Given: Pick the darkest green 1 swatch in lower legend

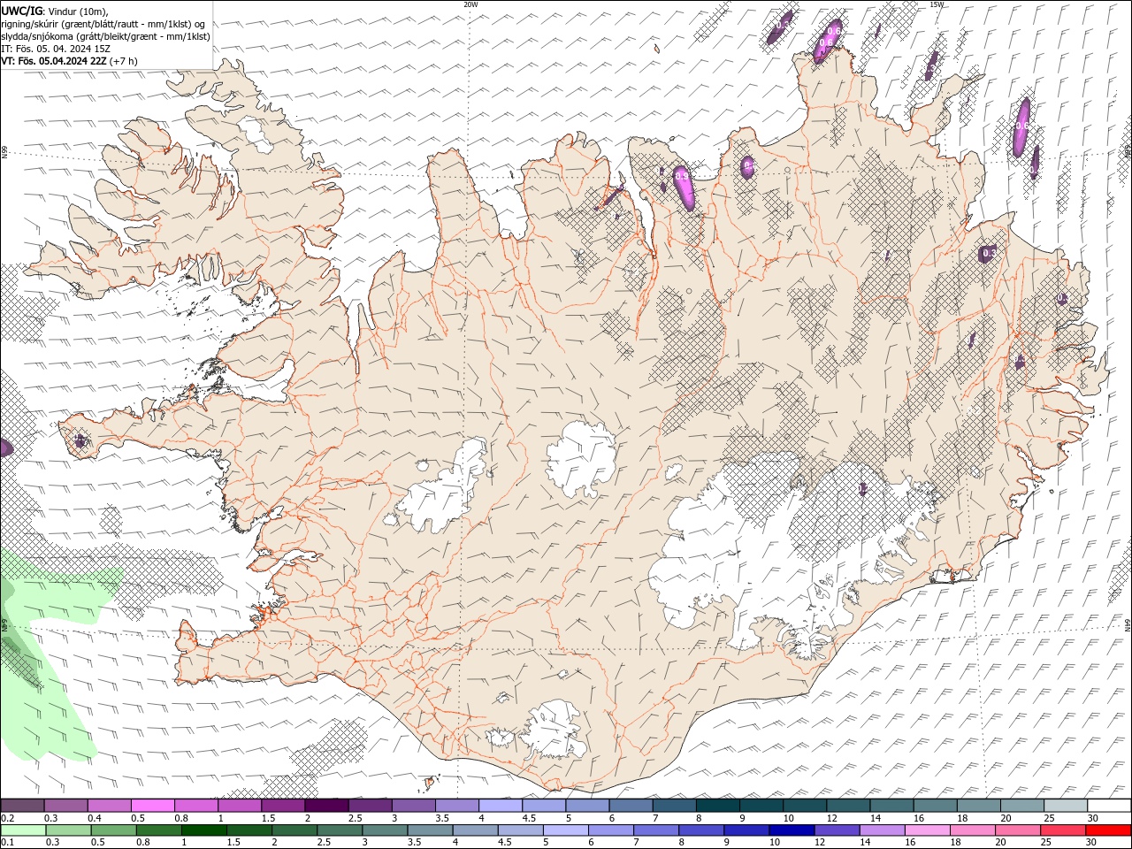Looking at the screenshot, I should point(203,830).
